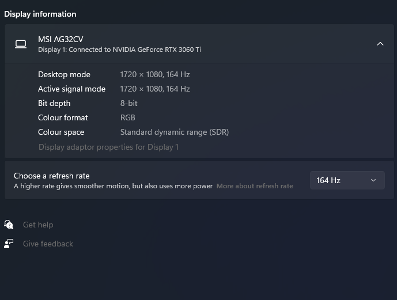397x300 pixels.
Task: Open the Get help link
Action: pos(38,225)
